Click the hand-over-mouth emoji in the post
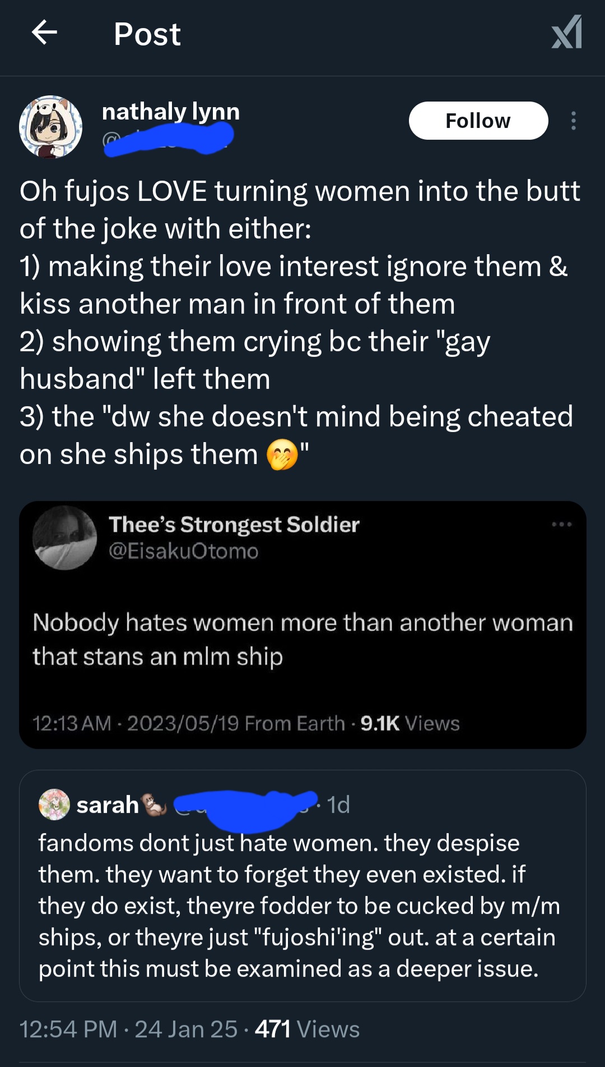This screenshot has width=605, height=1067. 282,454
